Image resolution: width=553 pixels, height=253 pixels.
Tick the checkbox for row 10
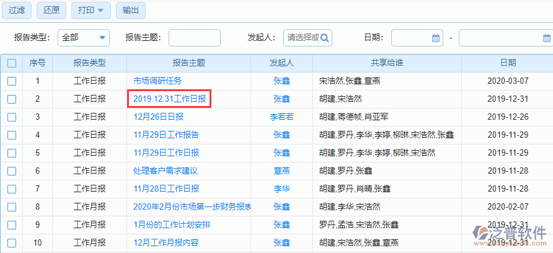[x=12, y=242]
